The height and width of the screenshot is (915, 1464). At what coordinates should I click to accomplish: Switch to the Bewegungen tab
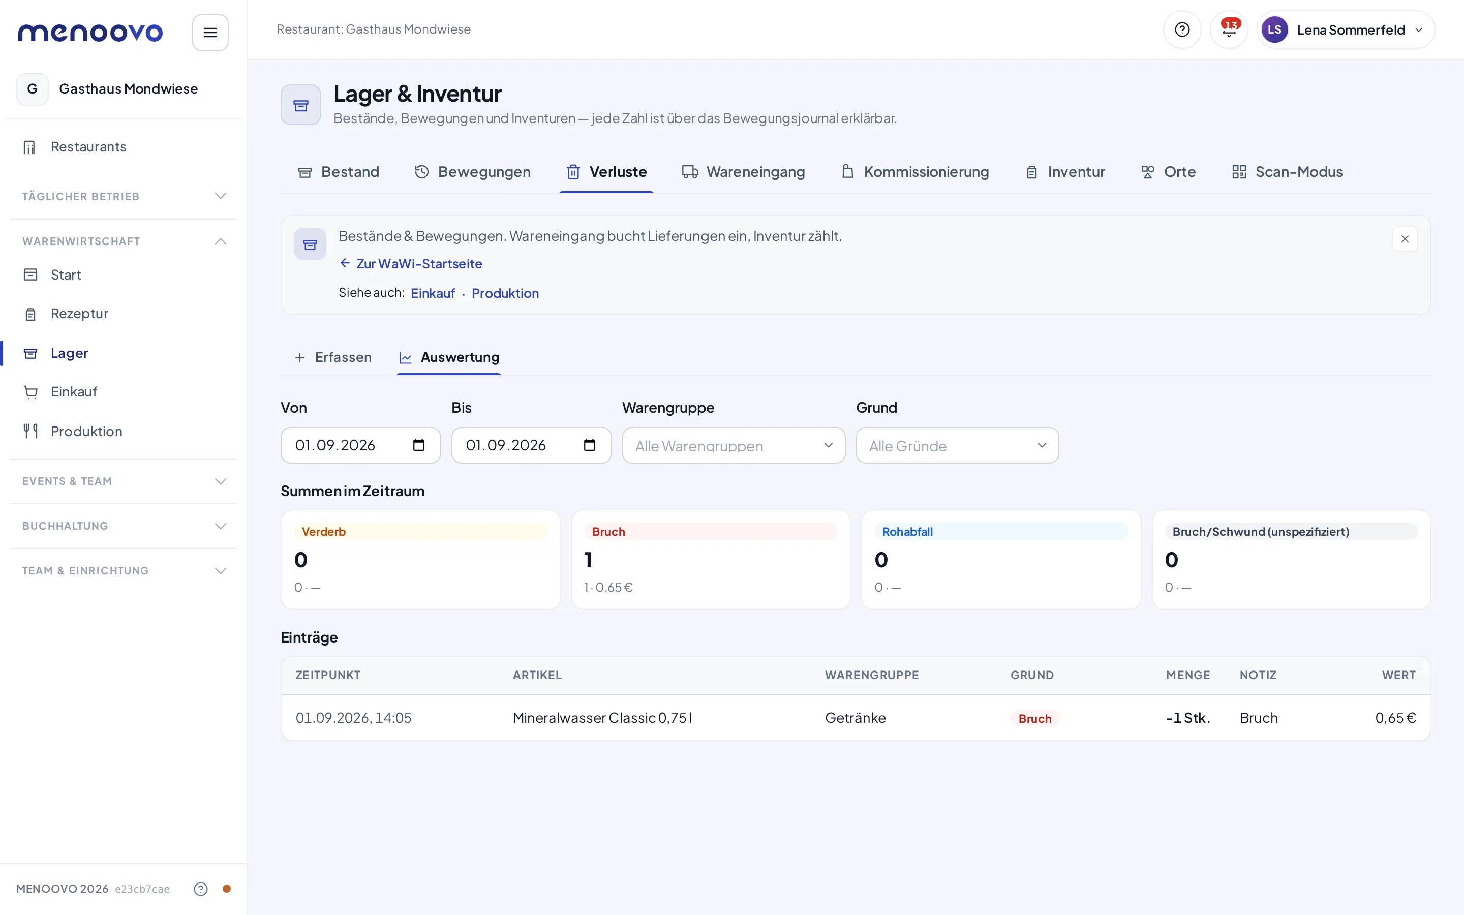[472, 172]
